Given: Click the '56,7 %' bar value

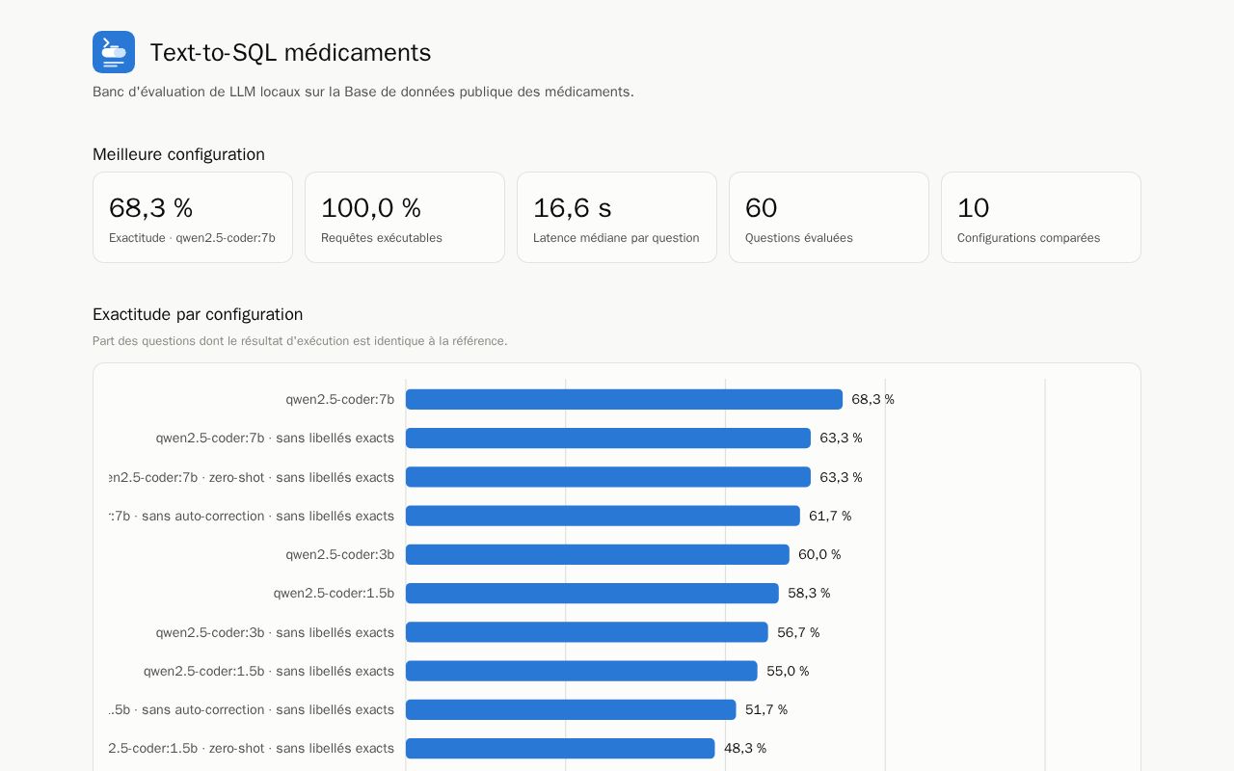Looking at the screenshot, I should tap(798, 632).
